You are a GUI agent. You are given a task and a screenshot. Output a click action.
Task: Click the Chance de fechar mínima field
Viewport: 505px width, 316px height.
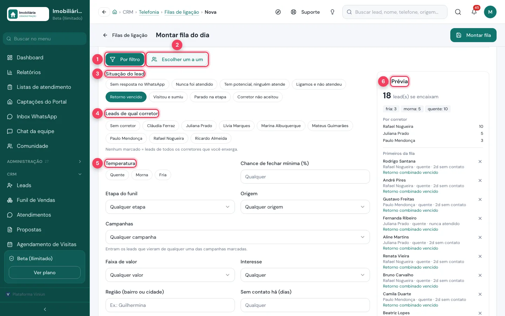305,177
